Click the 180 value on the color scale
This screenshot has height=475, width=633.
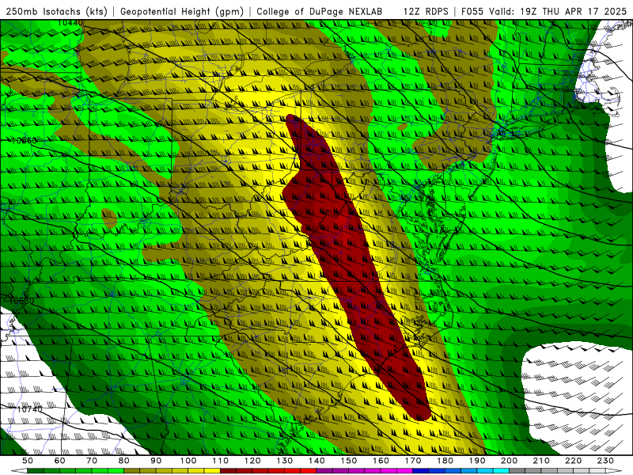tap(445, 461)
